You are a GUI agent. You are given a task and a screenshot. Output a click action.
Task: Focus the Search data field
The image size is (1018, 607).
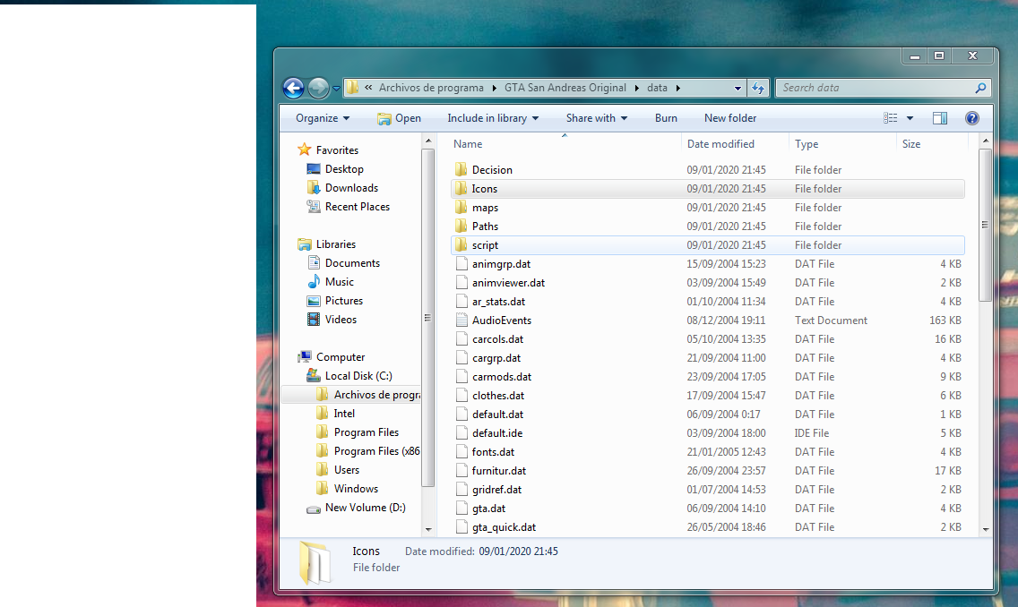click(876, 88)
